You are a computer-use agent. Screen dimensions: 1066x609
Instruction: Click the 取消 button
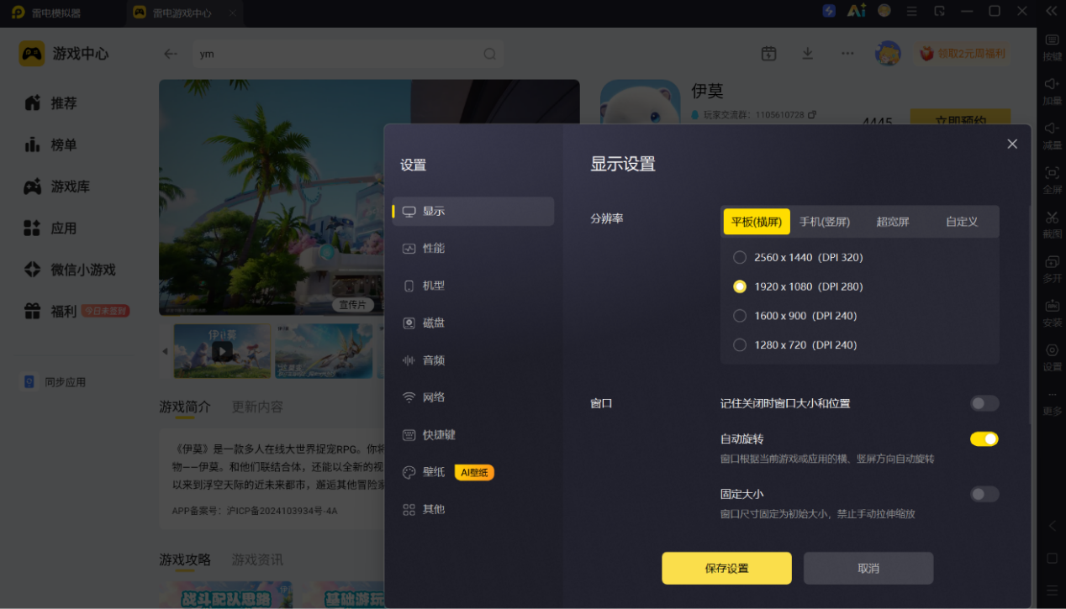pos(868,568)
